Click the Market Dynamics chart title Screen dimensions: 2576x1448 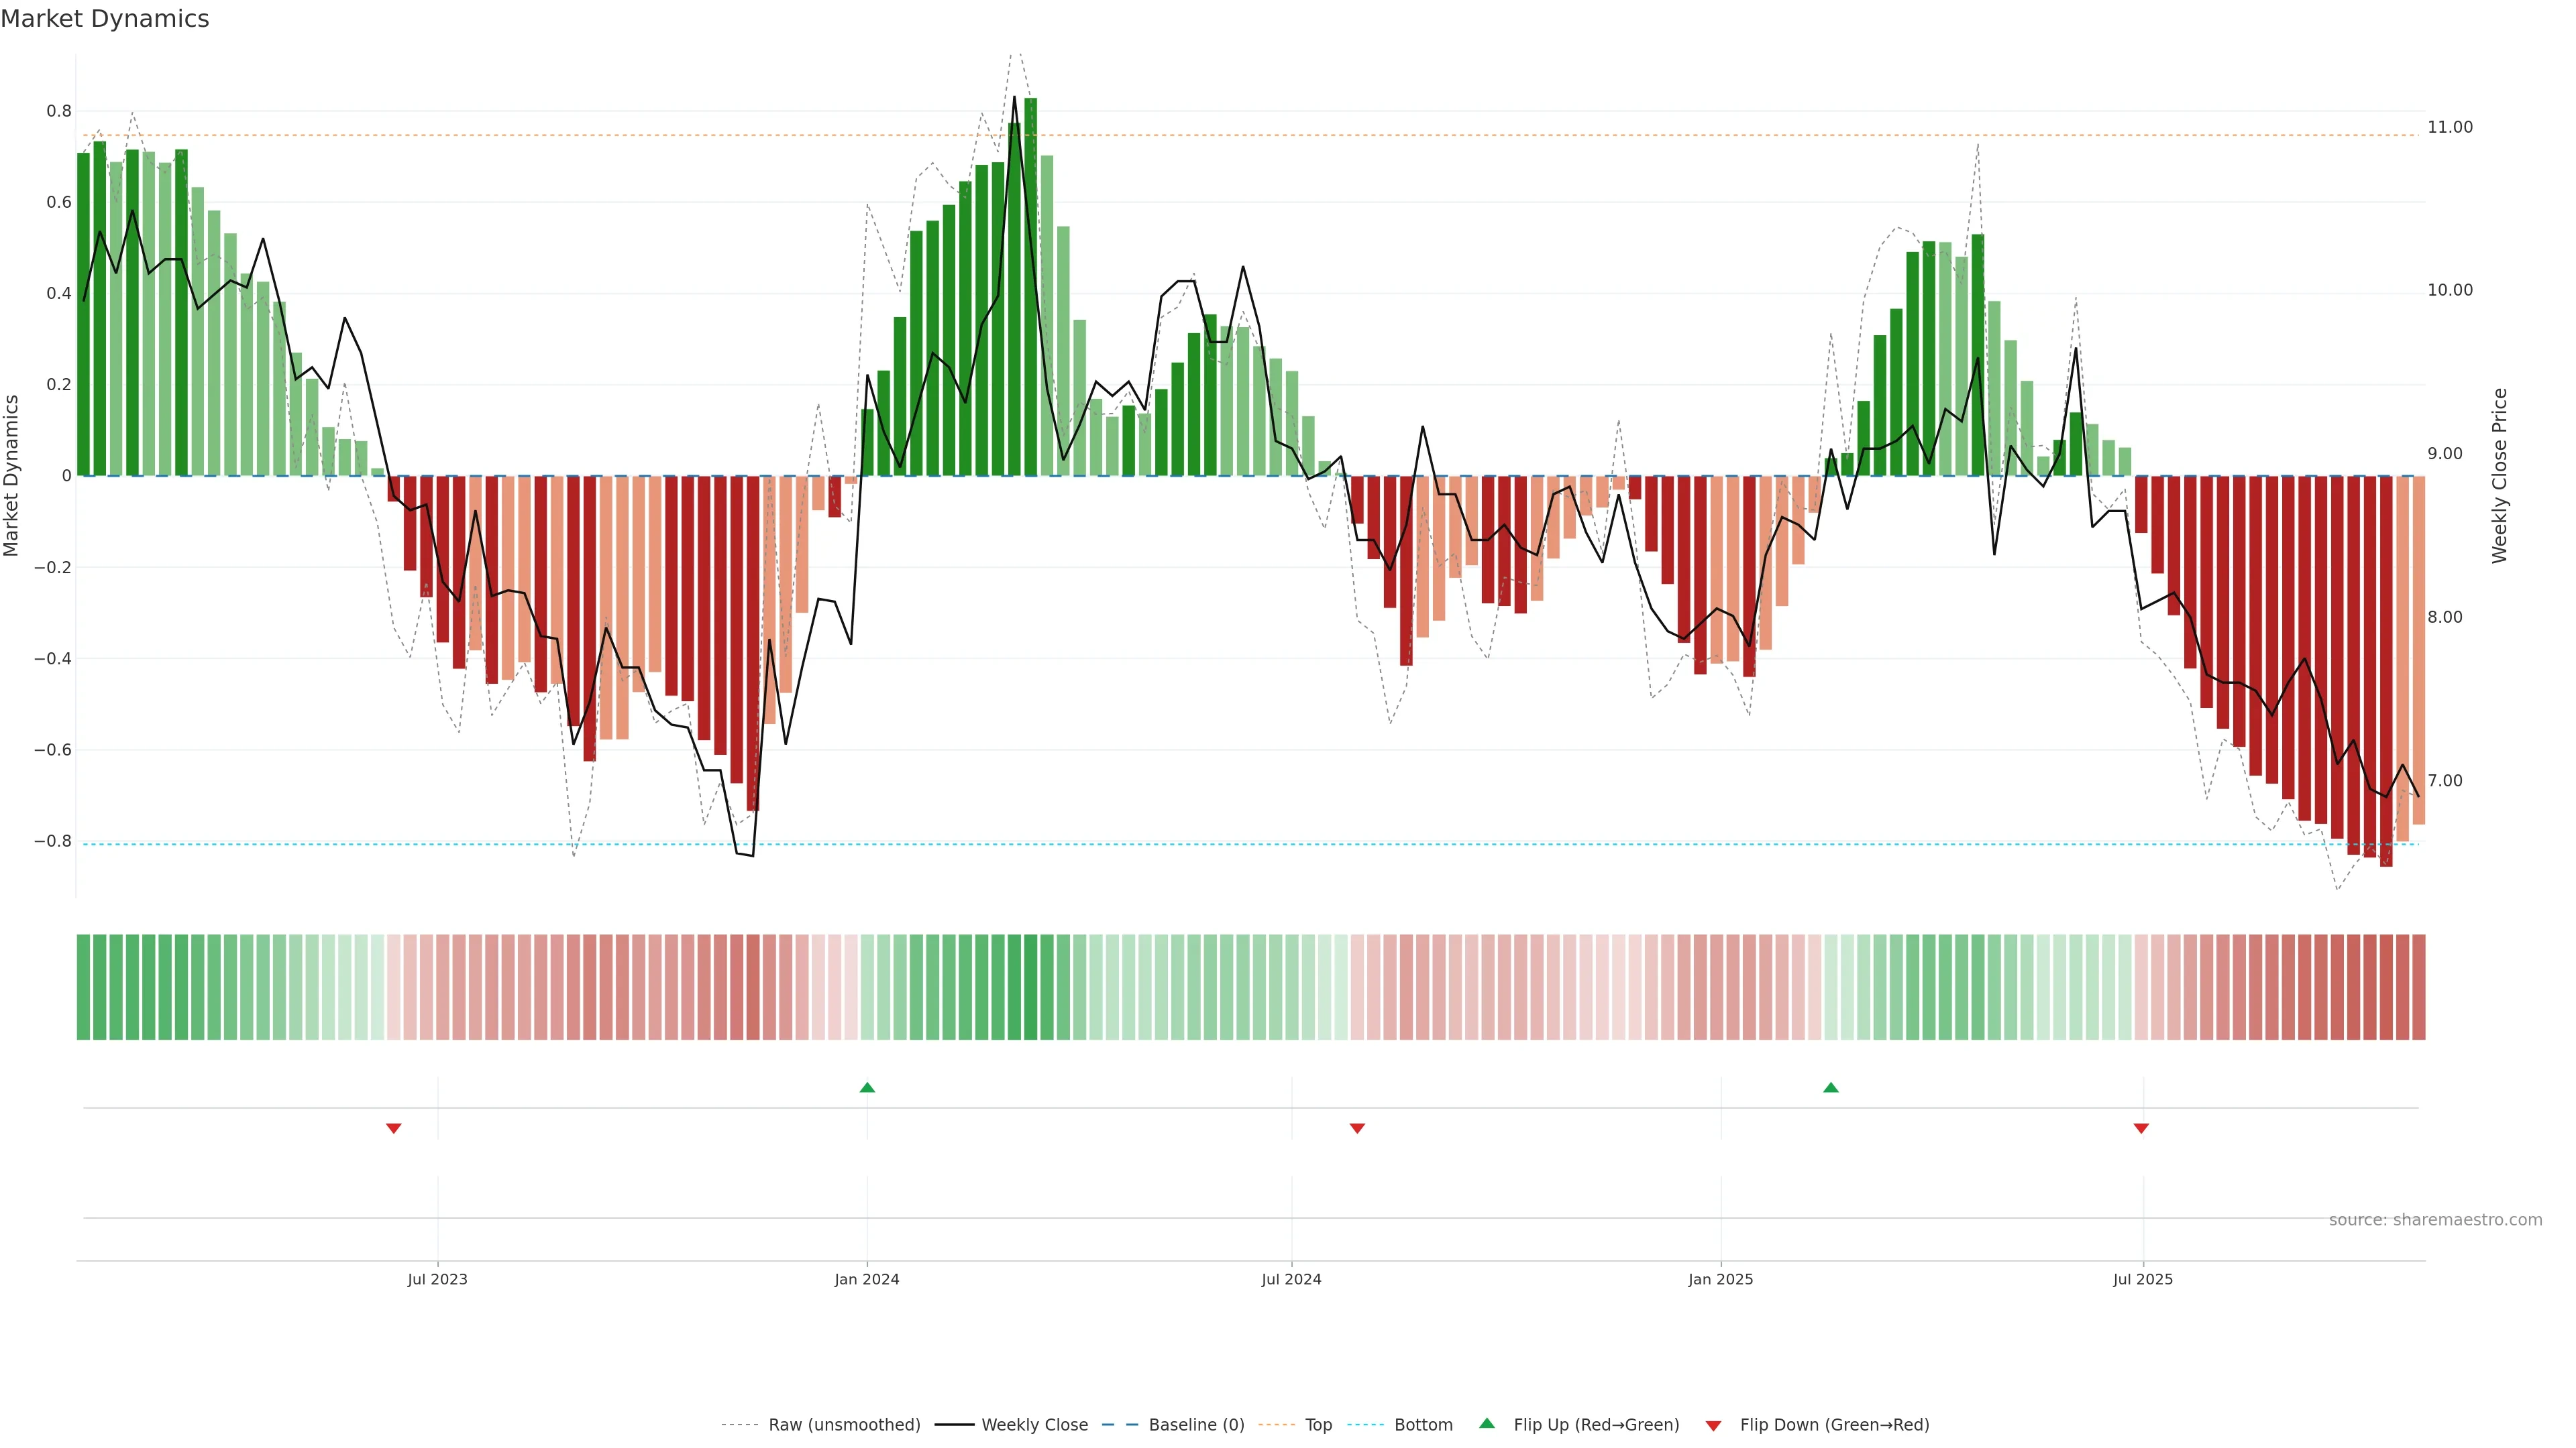click(x=105, y=19)
